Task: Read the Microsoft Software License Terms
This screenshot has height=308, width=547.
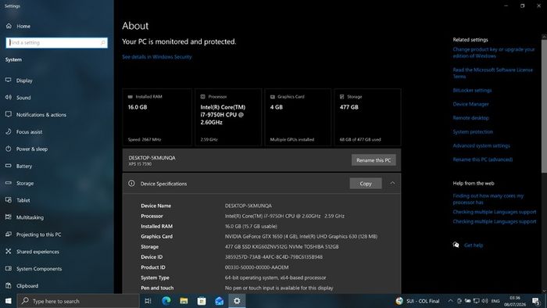Action: pyautogui.click(x=493, y=73)
